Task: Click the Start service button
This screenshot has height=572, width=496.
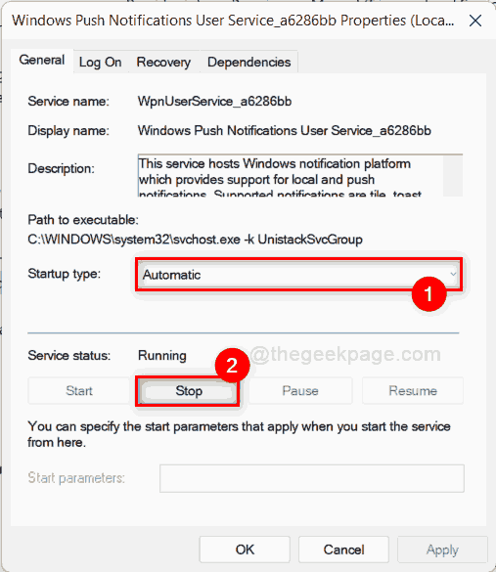Action: point(79,391)
